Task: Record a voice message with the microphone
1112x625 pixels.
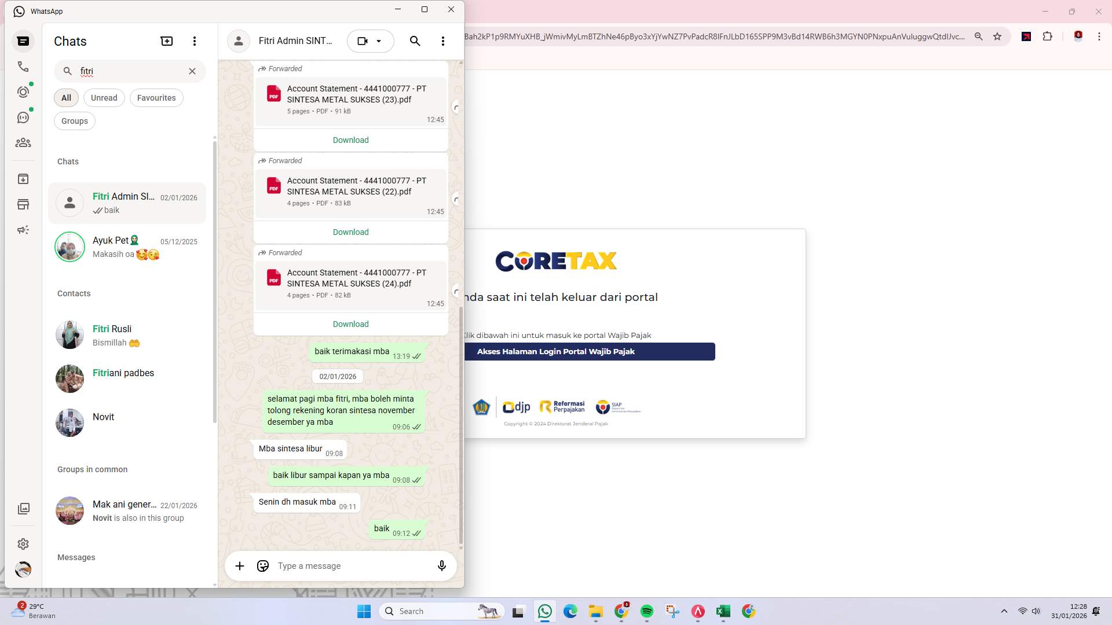Action: coord(441,565)
